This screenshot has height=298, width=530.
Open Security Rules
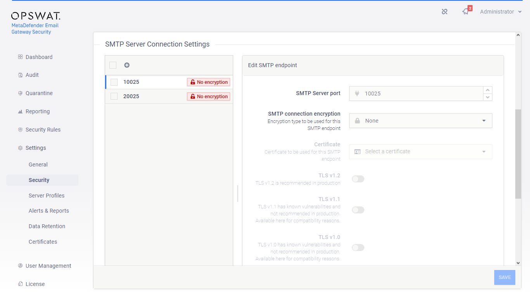[43, 130]
